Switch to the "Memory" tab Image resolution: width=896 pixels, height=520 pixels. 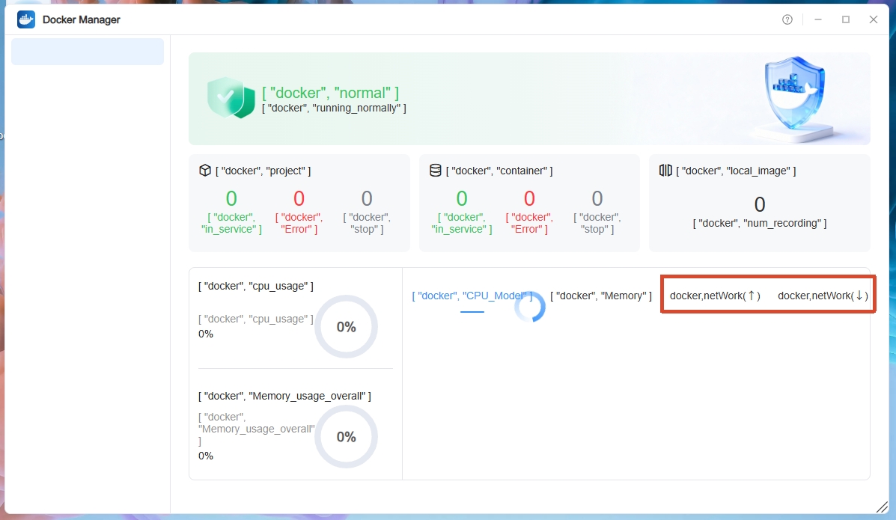600,296
